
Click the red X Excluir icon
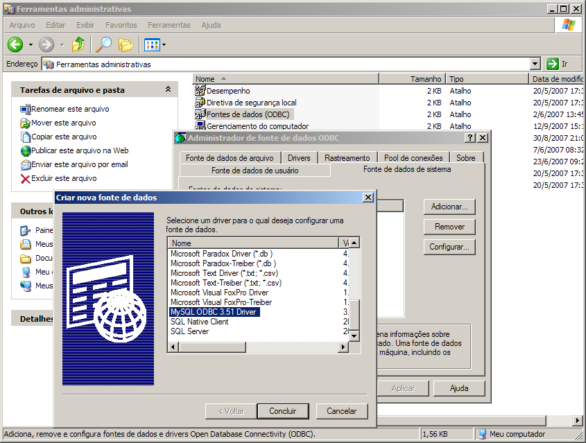[x=26, y=179]
